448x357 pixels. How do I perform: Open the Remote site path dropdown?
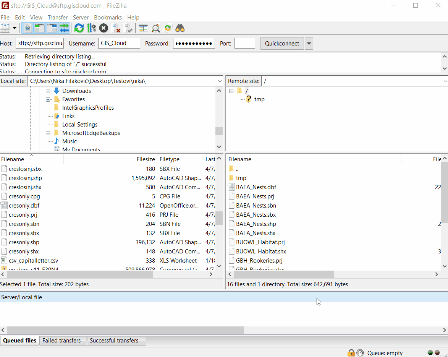[445, 81]
